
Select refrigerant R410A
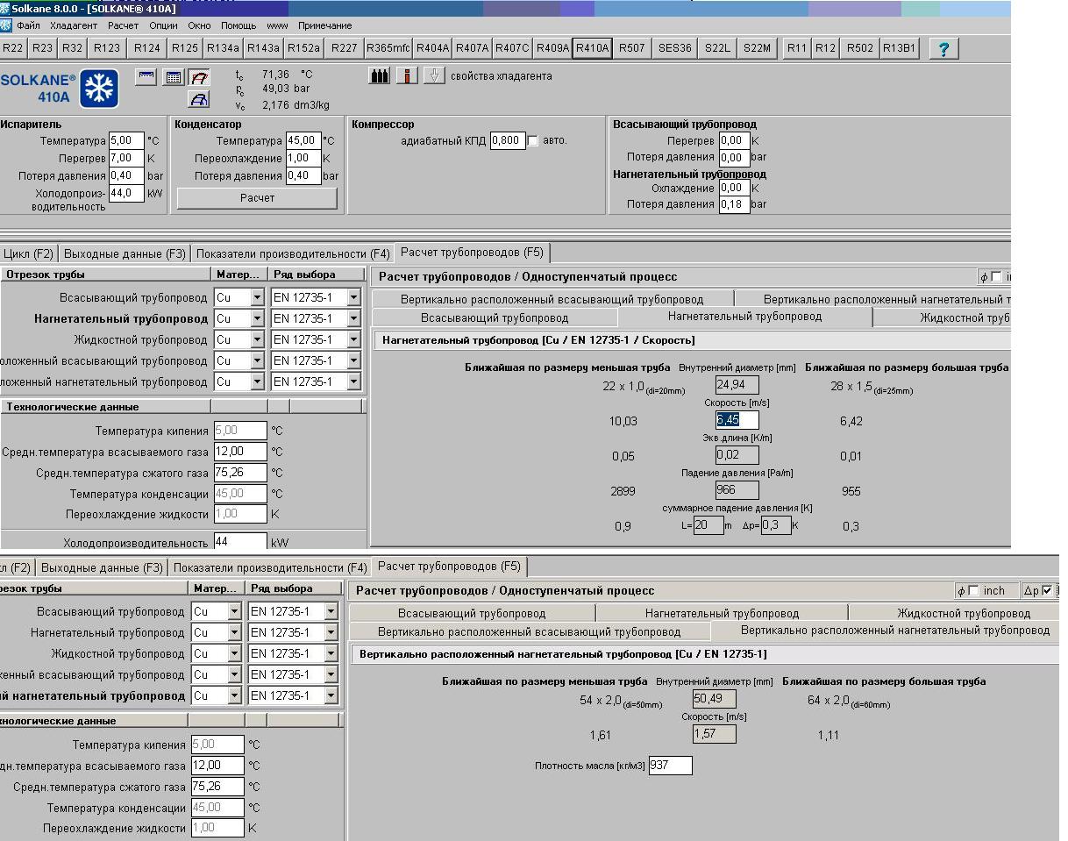pos(592,48)
